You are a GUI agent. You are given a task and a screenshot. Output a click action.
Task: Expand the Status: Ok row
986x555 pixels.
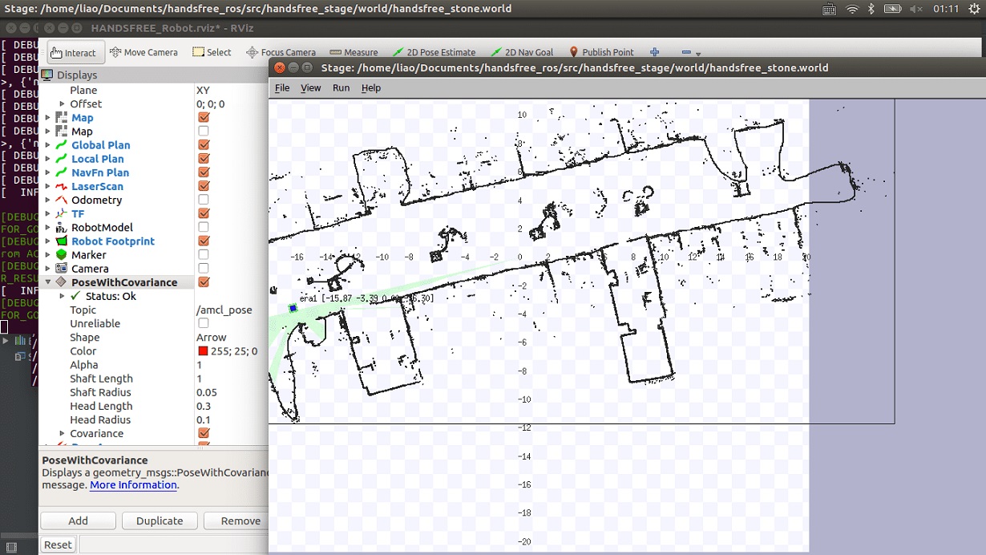point(62,296)
